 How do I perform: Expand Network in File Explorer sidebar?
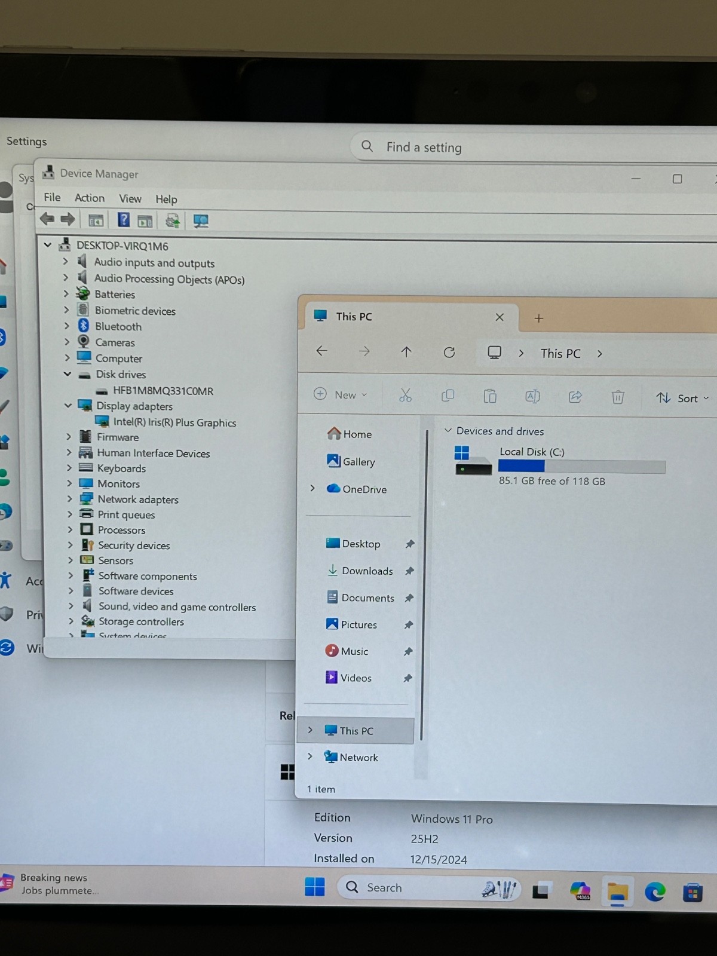click(310, 756)
